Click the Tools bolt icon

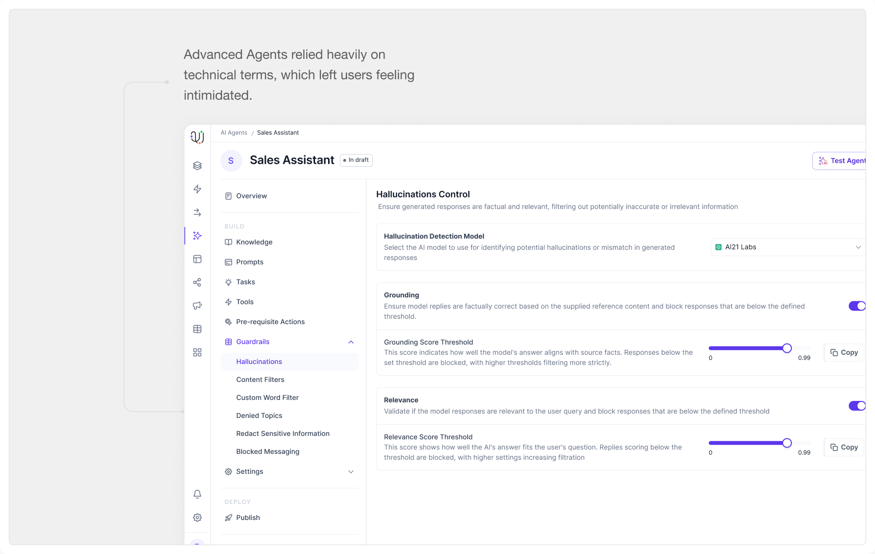(x=228, y=302)
